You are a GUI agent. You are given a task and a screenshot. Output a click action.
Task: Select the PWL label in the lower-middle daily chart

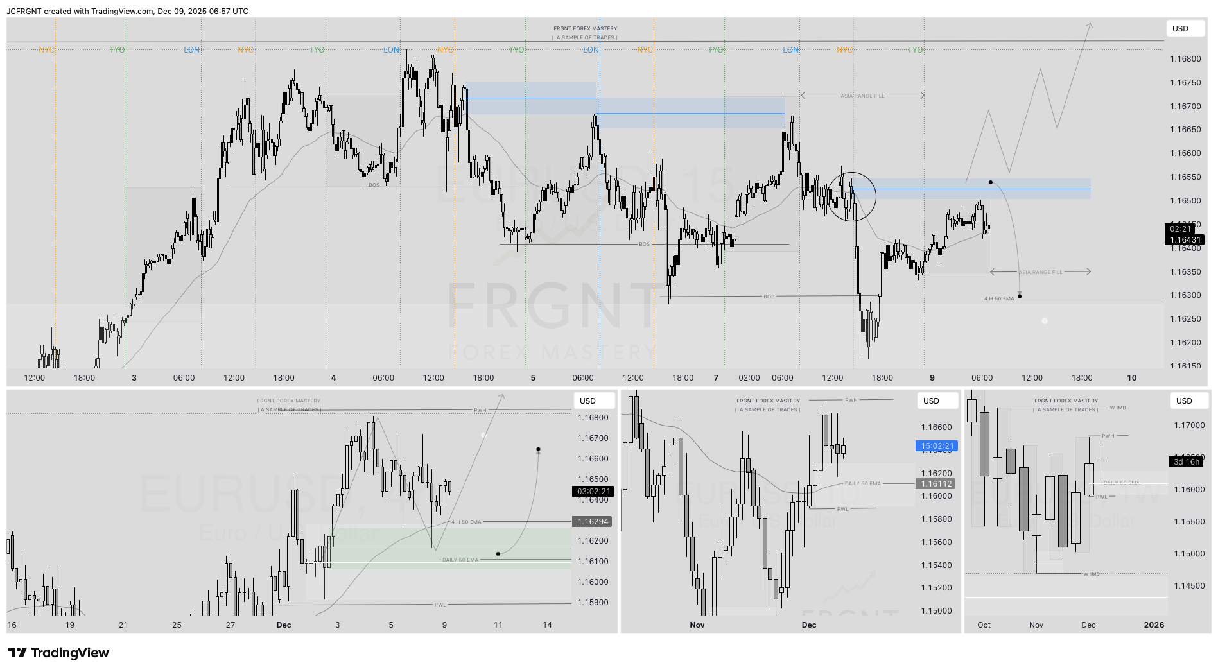843,509
